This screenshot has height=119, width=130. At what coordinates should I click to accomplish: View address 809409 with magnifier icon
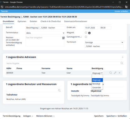coord(111,73)
